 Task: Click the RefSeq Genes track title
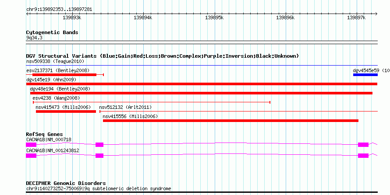tap(44, 135)
